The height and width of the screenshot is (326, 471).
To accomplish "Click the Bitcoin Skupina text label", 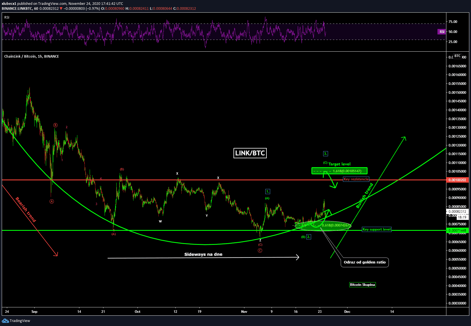I will tap(362, 285).
